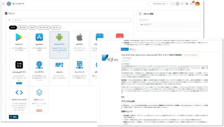Image resolution: width=224 pixels, height=127 pixels.
Task: Open the user avatar menu
Action: (x=197, y=4)
